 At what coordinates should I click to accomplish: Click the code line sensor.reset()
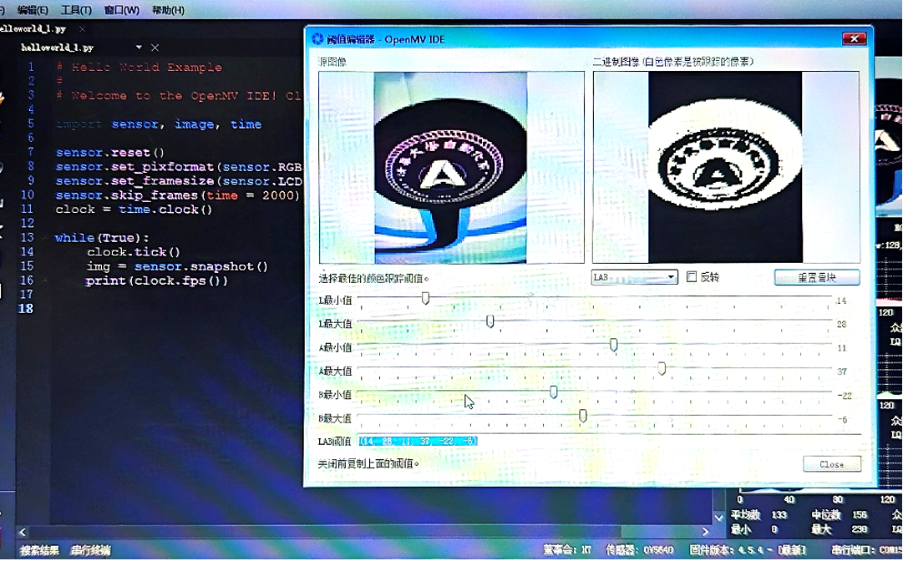pos(110,153)
